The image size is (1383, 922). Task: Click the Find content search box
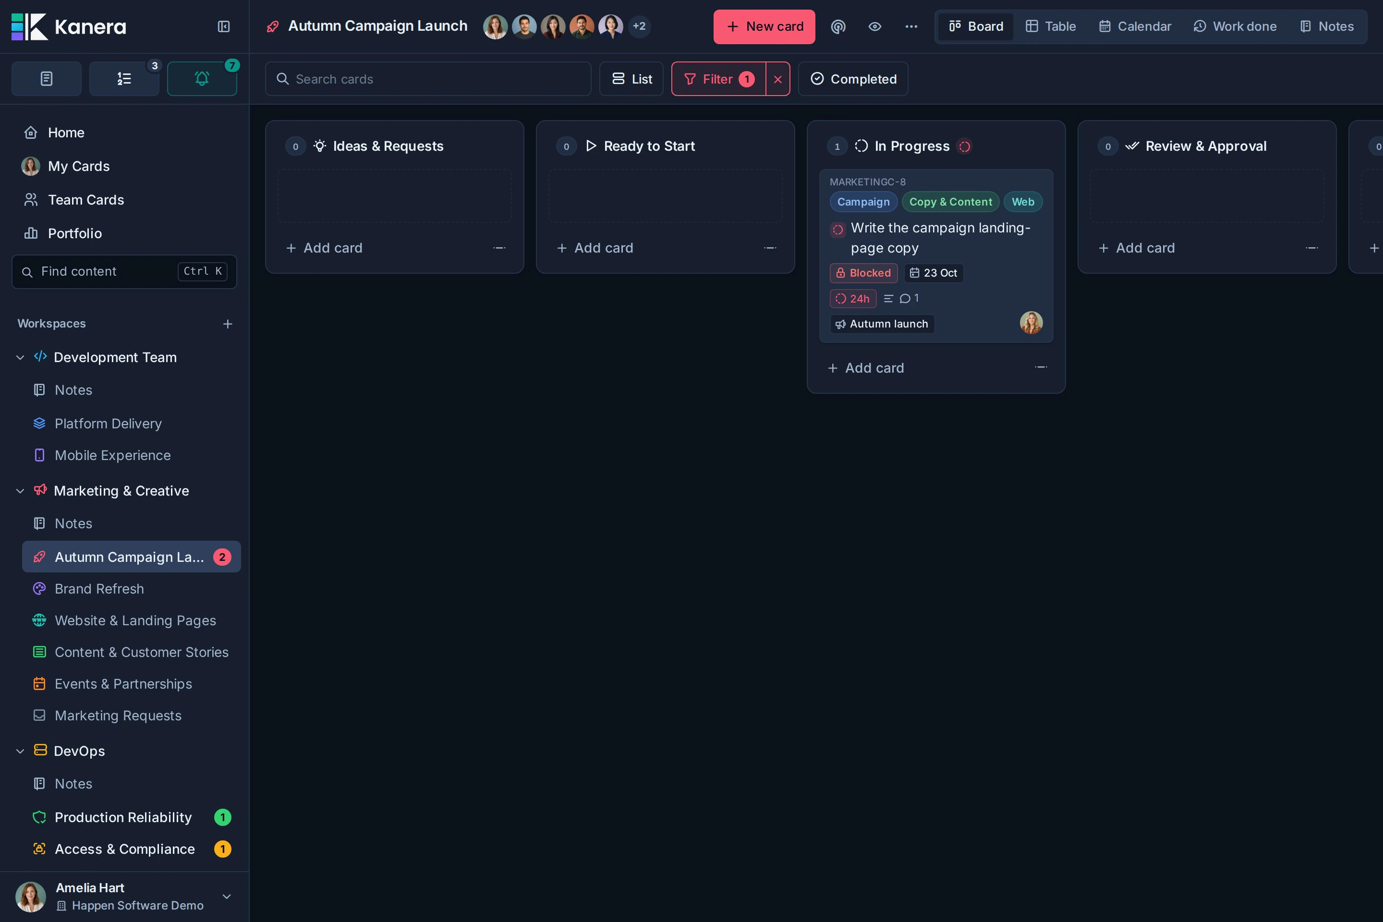coord(124,272)
